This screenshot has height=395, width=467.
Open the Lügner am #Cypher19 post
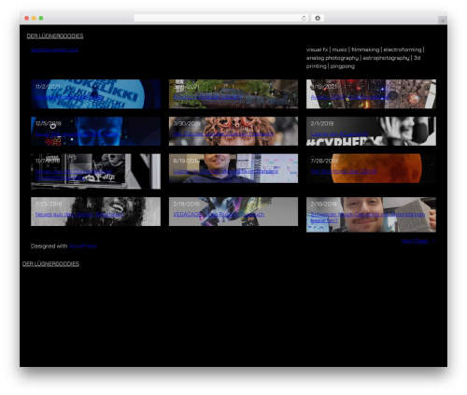coord(339,134)
